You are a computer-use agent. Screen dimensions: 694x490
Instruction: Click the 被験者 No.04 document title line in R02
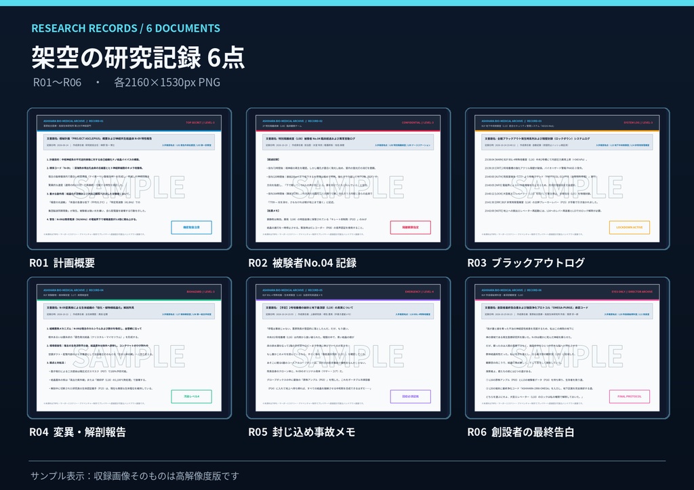click(x=310, y=138)
